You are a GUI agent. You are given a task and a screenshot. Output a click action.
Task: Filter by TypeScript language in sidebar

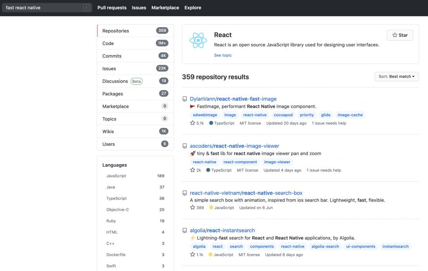135,198
